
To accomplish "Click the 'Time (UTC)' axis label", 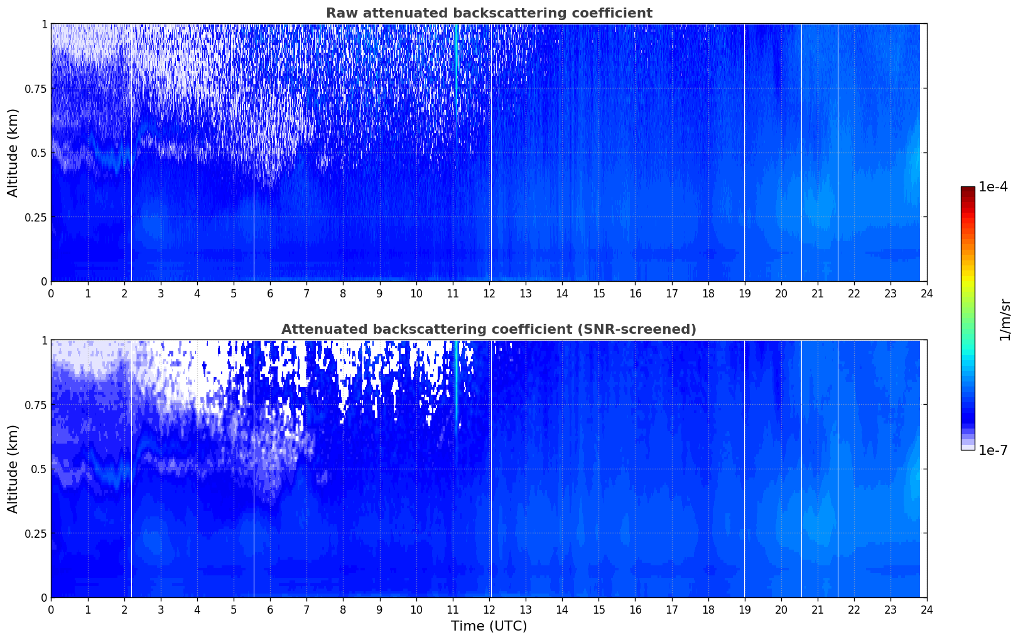I will coord(489,626).
